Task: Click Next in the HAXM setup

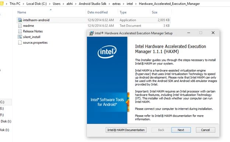Action: (x=181, y=130)
